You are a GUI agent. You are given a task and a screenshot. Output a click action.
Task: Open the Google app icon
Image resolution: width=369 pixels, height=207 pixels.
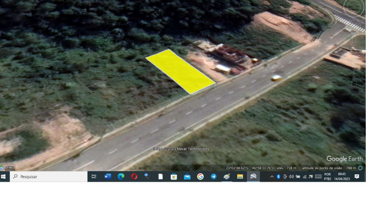click(x=200, y=177)
